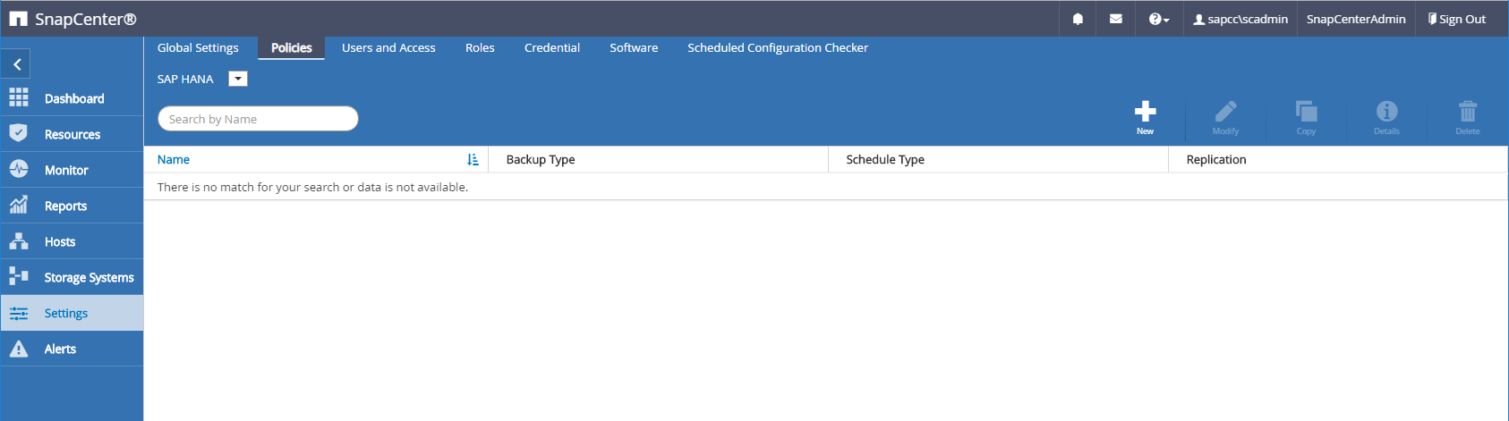Open the Scheduled Configuration Checker tab
This screenshot has width=1509, height=421.
tap(777, 48)
